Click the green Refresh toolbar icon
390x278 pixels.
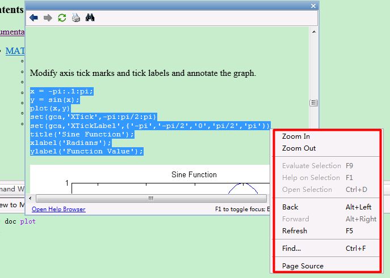point(62,18)
